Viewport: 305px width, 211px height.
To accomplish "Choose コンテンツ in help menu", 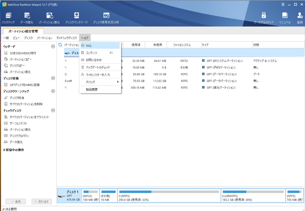I will pos(100,53).
